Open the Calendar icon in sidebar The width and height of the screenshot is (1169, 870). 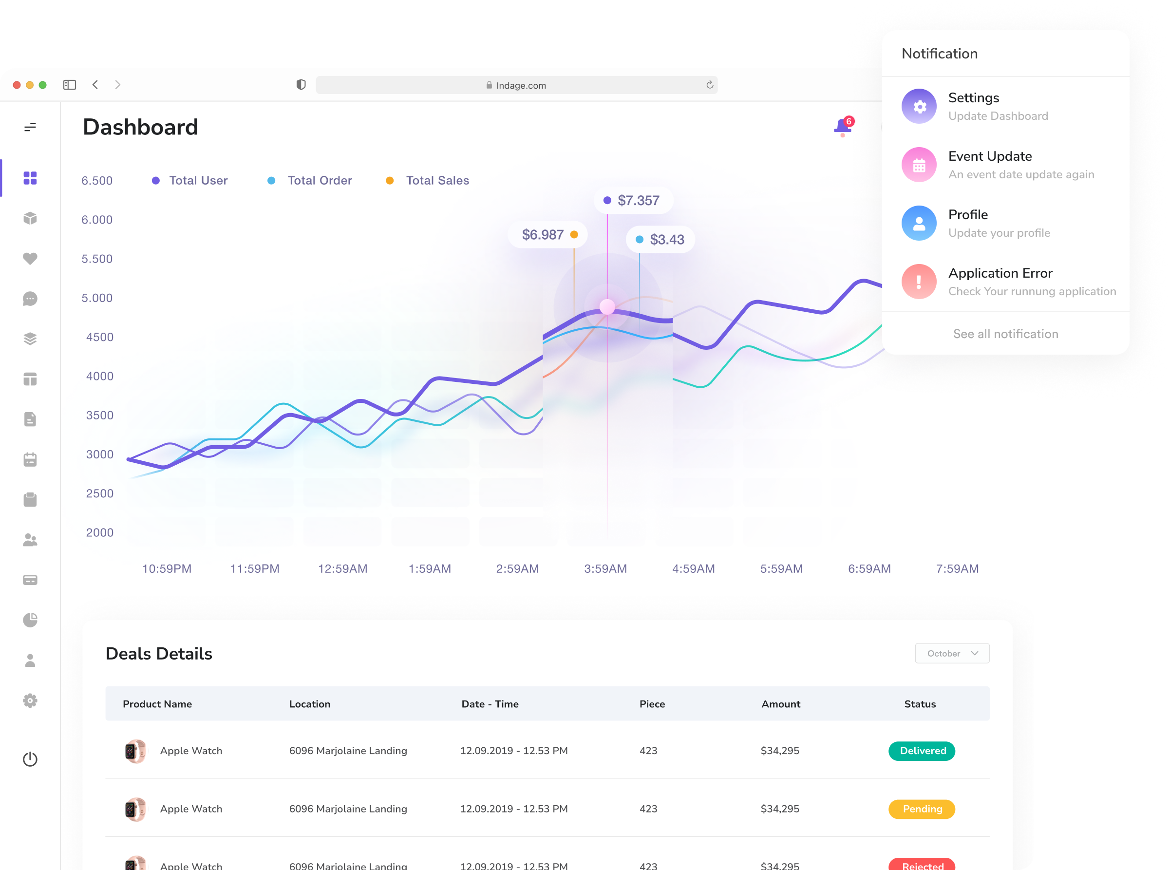30,459
